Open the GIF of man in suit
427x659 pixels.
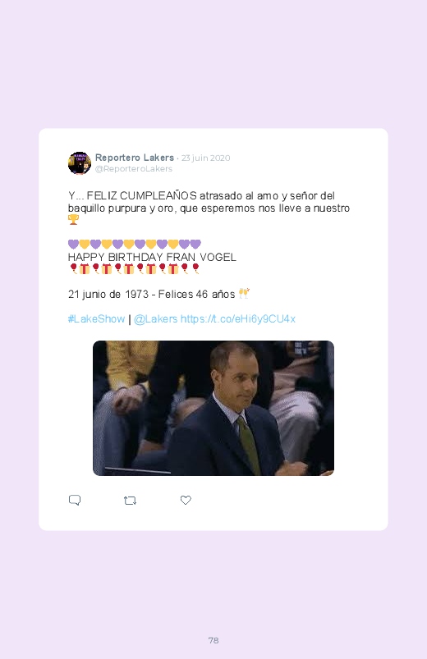[213, 408]
